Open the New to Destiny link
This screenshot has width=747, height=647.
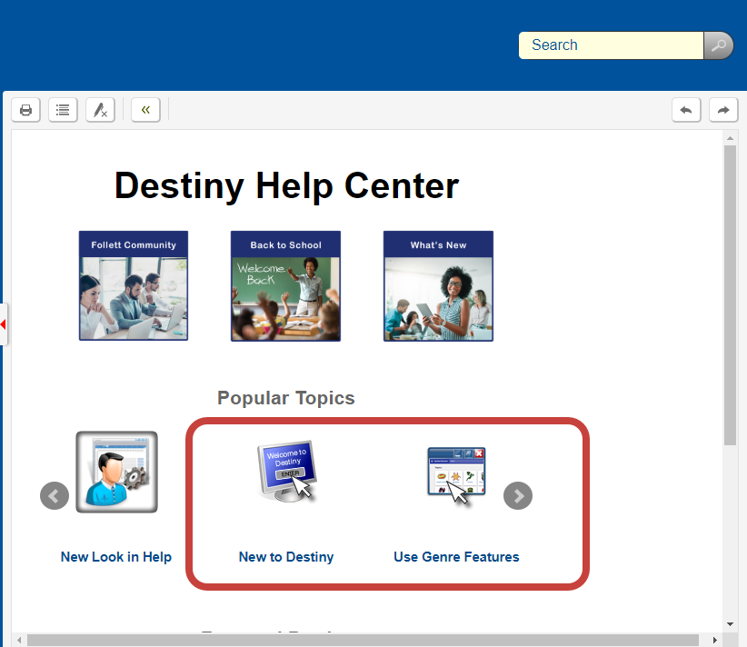(286, 556)
